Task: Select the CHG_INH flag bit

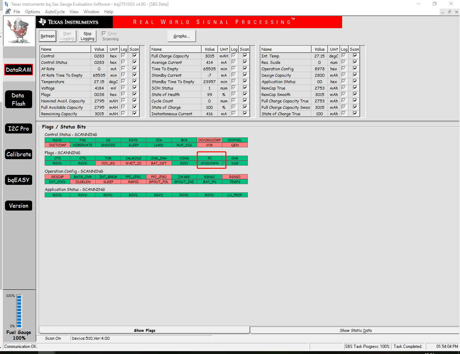Action: tap(159, 158)
